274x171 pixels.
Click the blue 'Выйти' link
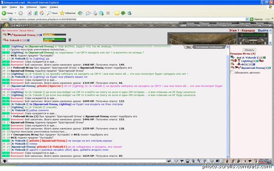[x=263, y=31]
